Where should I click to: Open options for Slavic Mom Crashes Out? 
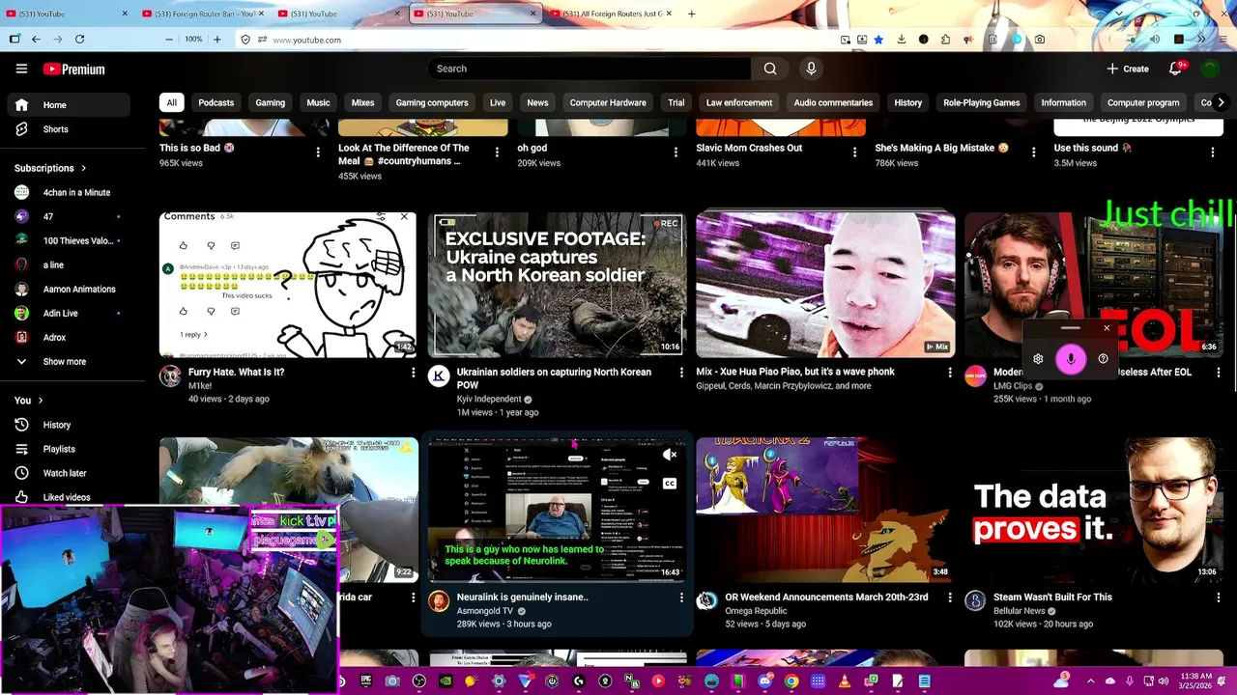coord(854,153)
